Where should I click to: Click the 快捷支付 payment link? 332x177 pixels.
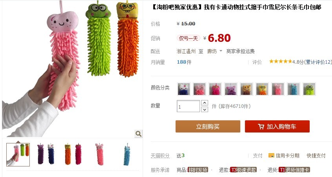point(316,156)
